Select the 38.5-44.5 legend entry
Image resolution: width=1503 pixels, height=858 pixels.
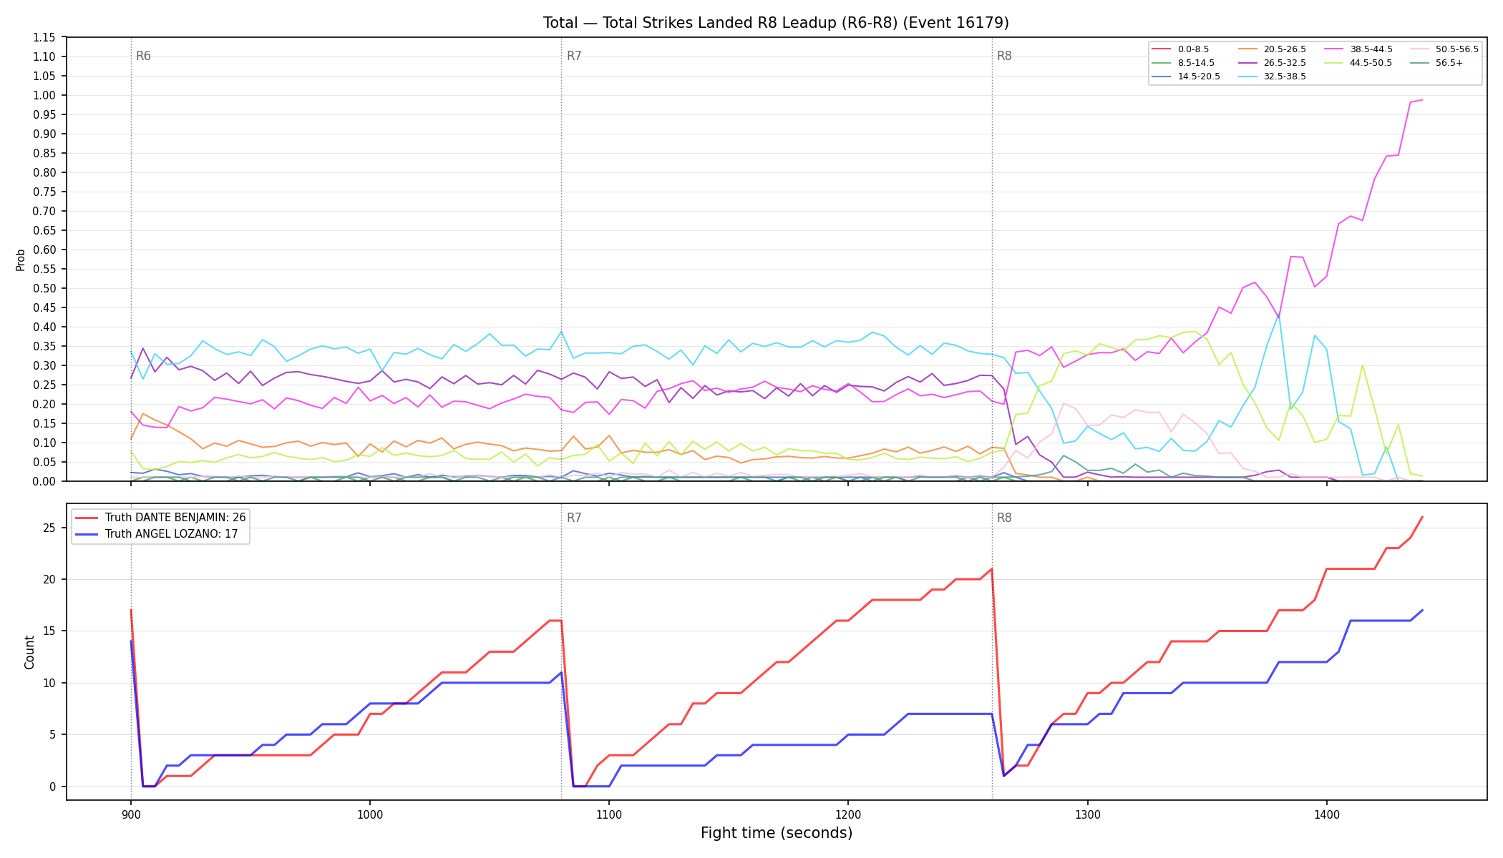(1358, 49)
